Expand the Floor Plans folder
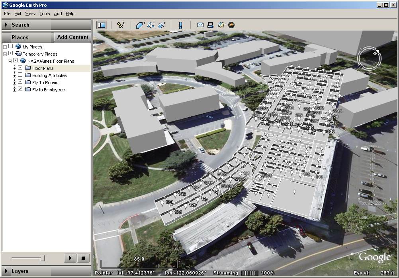 pyautogui.click(x=14, y=68)
